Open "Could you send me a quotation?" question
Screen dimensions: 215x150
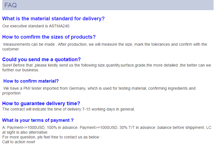coord(41,59)
